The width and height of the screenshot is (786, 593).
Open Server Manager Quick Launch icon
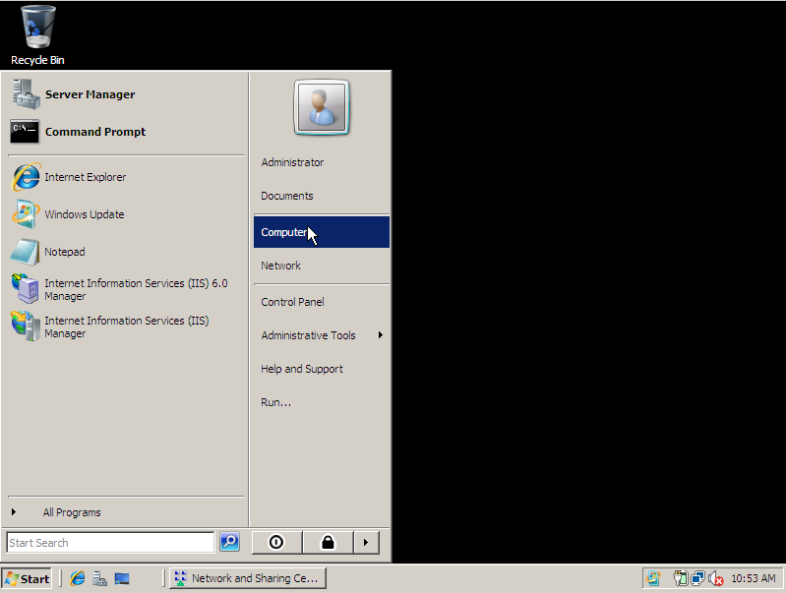point(99,578)
